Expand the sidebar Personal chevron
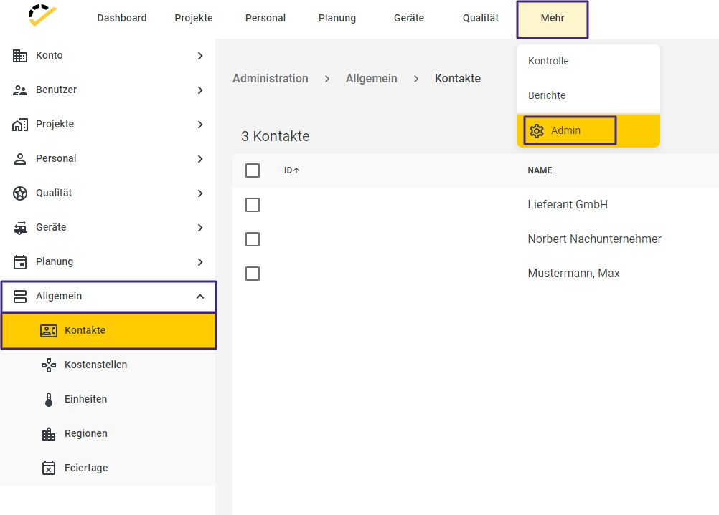719x515 pixels. [x=200, y=159]
